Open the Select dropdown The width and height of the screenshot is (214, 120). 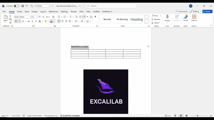[156, 23]
